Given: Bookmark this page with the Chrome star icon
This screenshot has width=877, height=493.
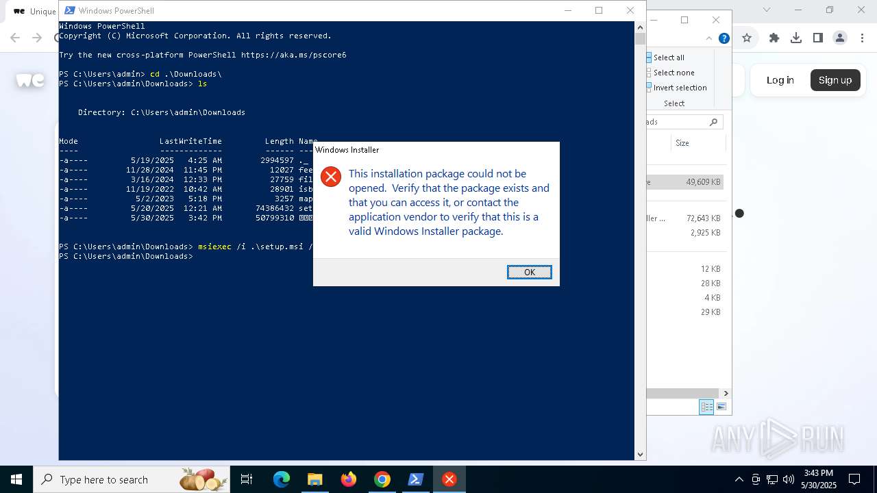Looking at the screenshot, I should (747, 38).
